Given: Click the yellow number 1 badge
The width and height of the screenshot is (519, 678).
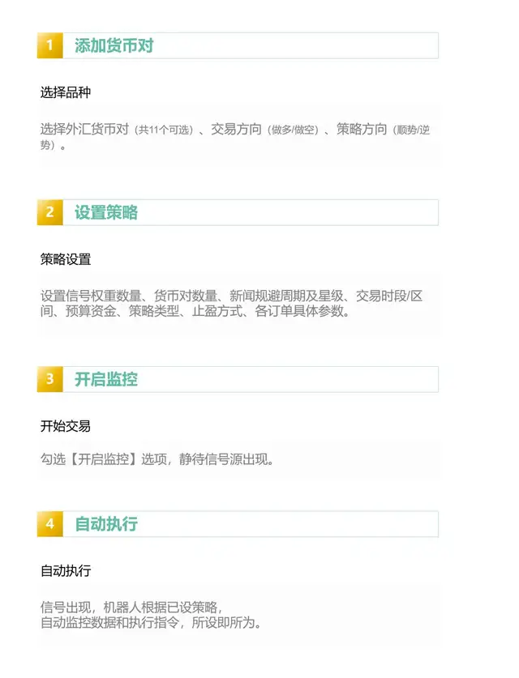Looking at the screenshot, I should click(x=49, y=45).
